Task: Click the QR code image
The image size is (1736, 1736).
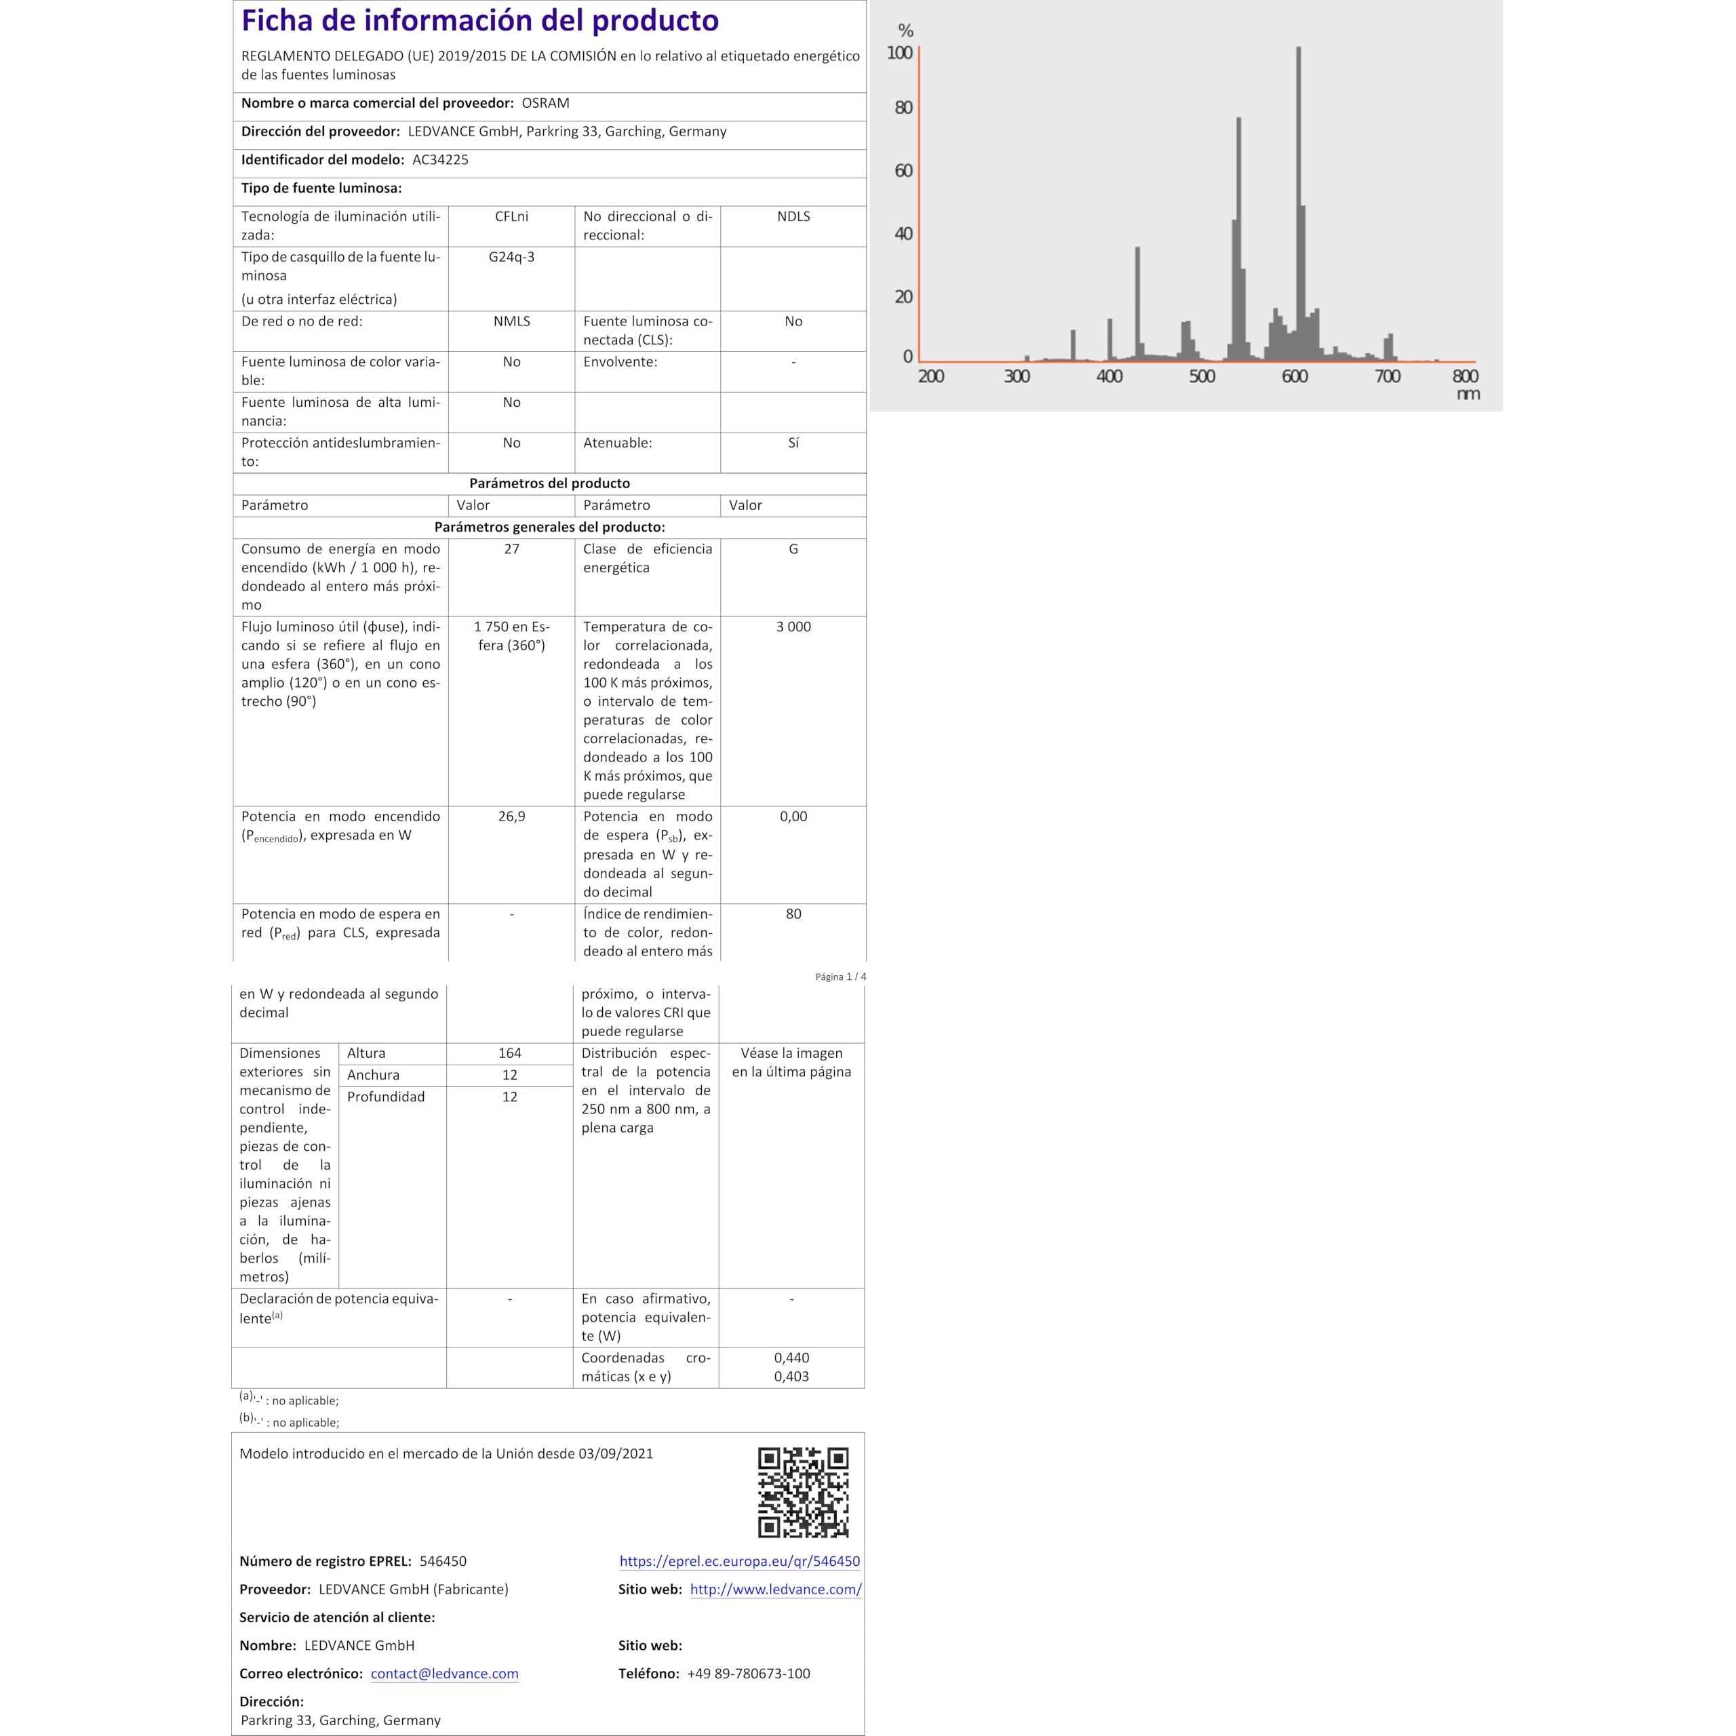Action: [x=802, y=1492]
